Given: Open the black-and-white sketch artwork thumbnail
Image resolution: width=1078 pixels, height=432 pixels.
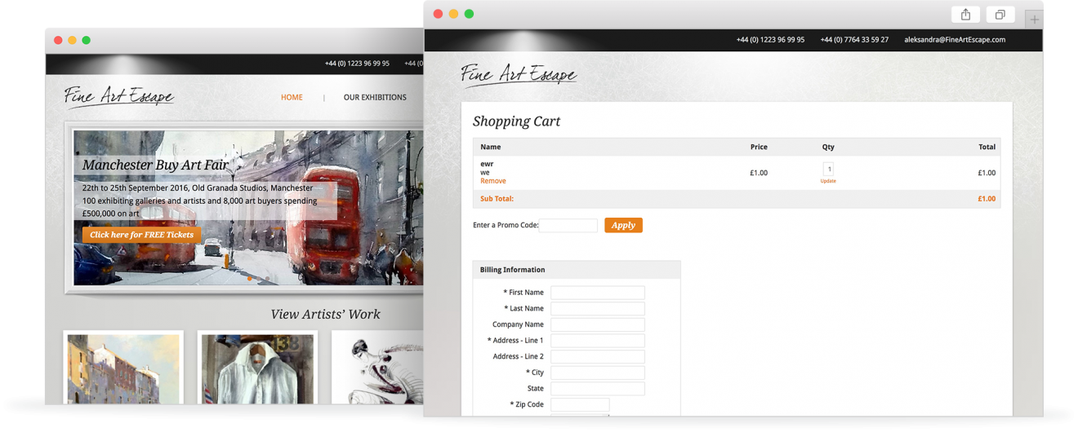Looking at the screenshot, I should pos(379,368).
